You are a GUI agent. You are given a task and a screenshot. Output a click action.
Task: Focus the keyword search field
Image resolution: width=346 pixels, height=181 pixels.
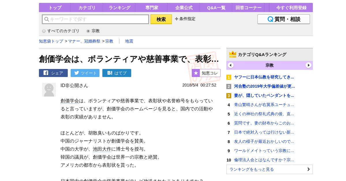tap(95, 19)
